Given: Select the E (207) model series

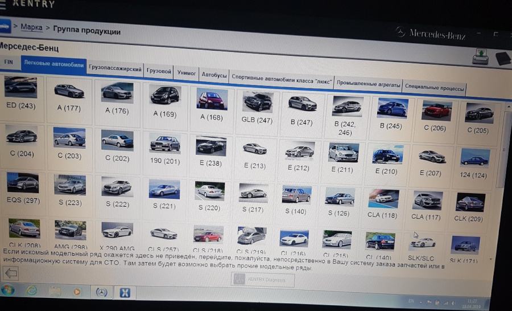Looking at the screenshot, I should (x=432, y=162).
